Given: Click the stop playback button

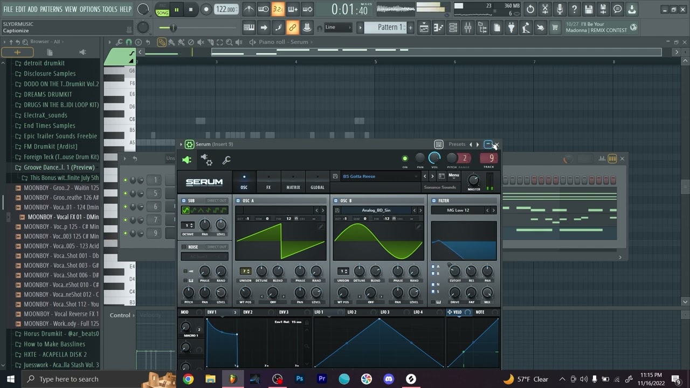Looking at the screenshot, I should pyautogui.click(x=191, y=9).
